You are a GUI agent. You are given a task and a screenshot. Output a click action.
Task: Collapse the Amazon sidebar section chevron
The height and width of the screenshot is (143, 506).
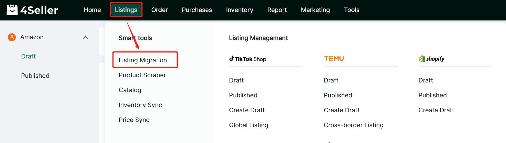85,37
